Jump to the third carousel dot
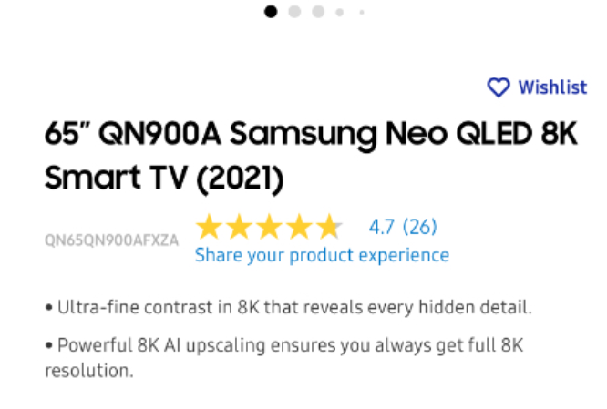 pos(318,12)
